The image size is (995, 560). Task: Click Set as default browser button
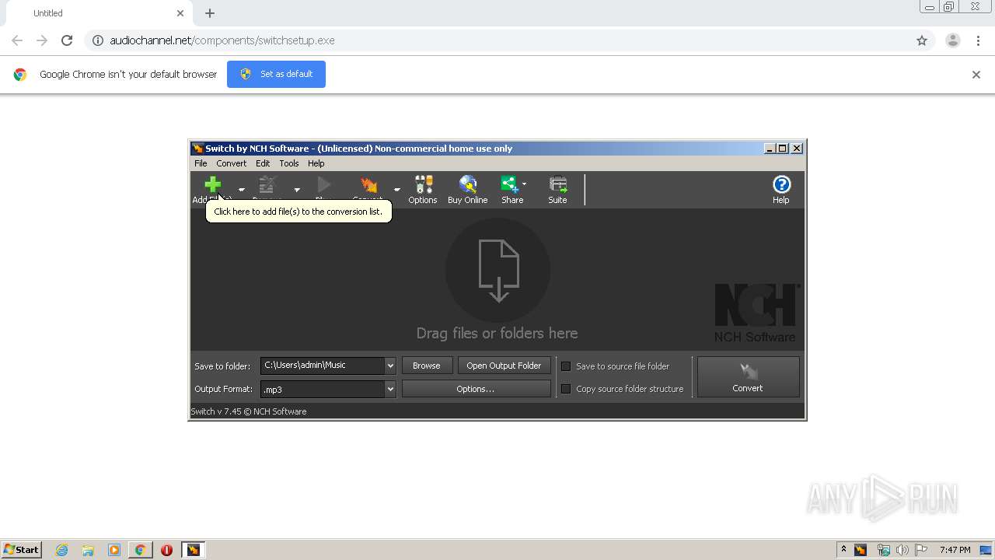point(276,75)
